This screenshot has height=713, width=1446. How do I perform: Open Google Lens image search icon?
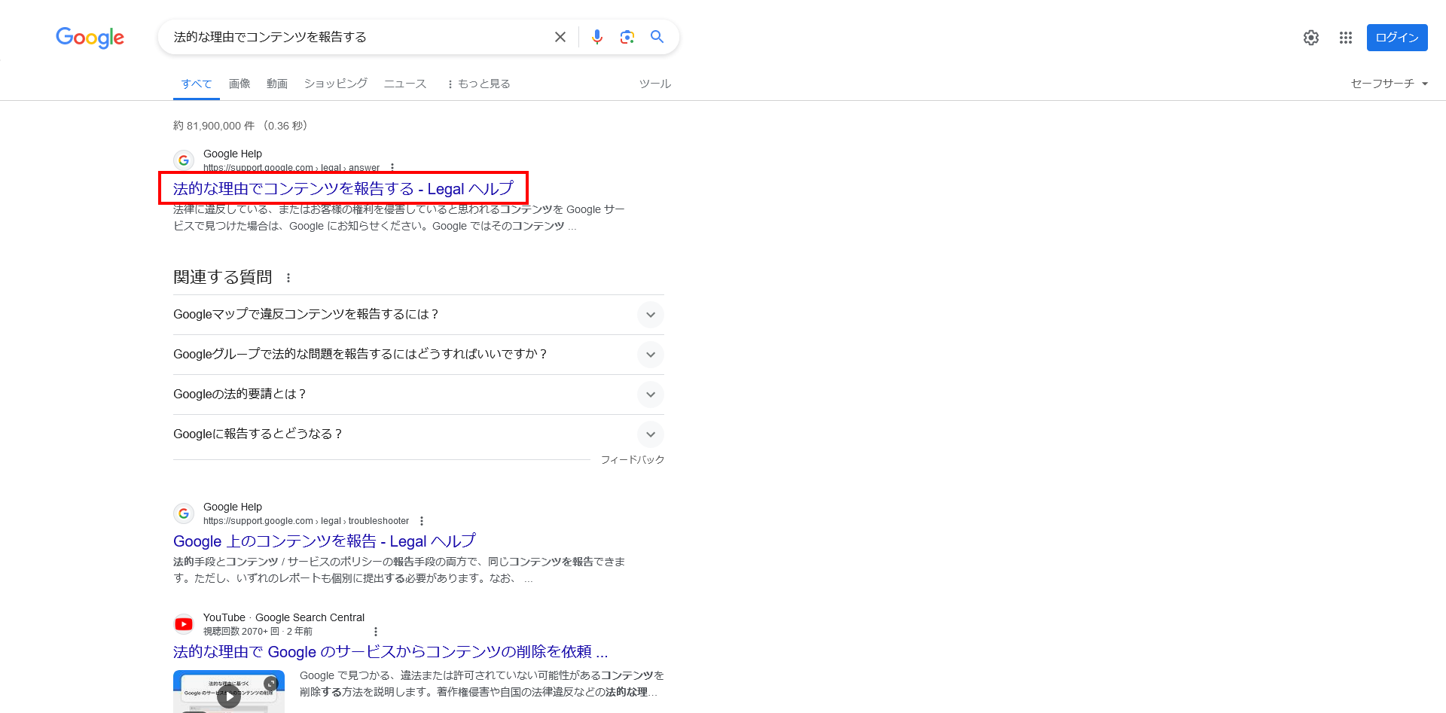click(627, 37)
